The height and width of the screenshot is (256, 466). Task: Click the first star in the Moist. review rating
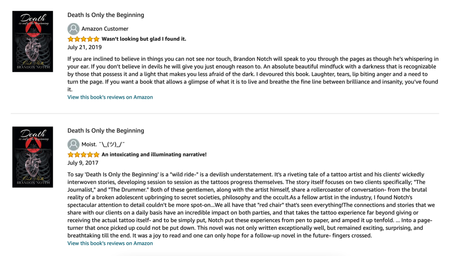(71, 155)
